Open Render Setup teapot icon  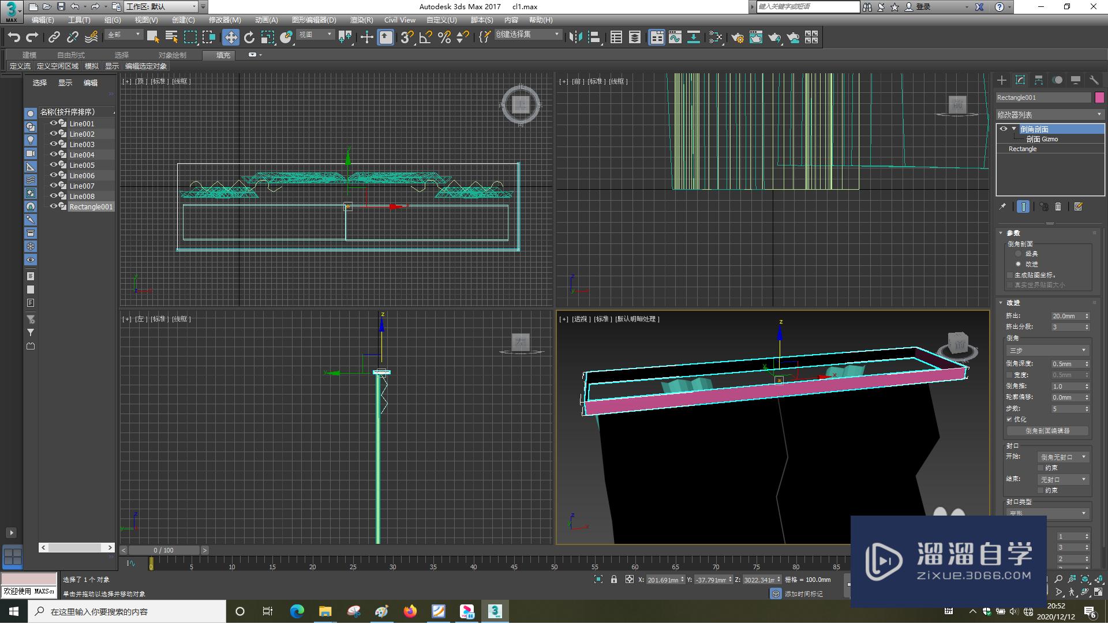click(738, 37)
